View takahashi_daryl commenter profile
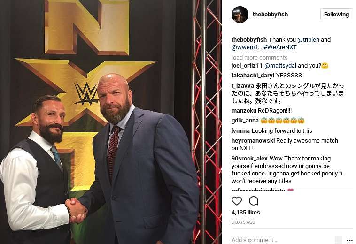This screenshot has width=356, height=244. click(x=253, y=76)
